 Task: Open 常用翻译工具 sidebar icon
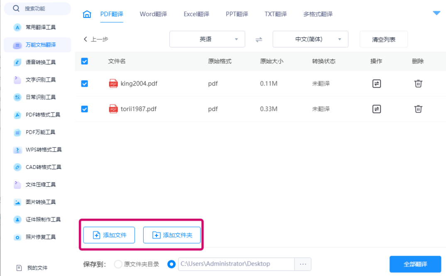[x=17, y=27]
